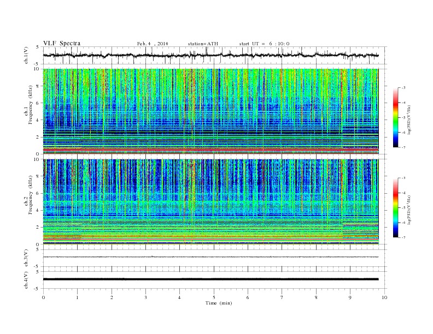This screenshot has height=334, width=433.
Task: Click the 'ch.4(V)' axis label
Action: click(26, 280)
